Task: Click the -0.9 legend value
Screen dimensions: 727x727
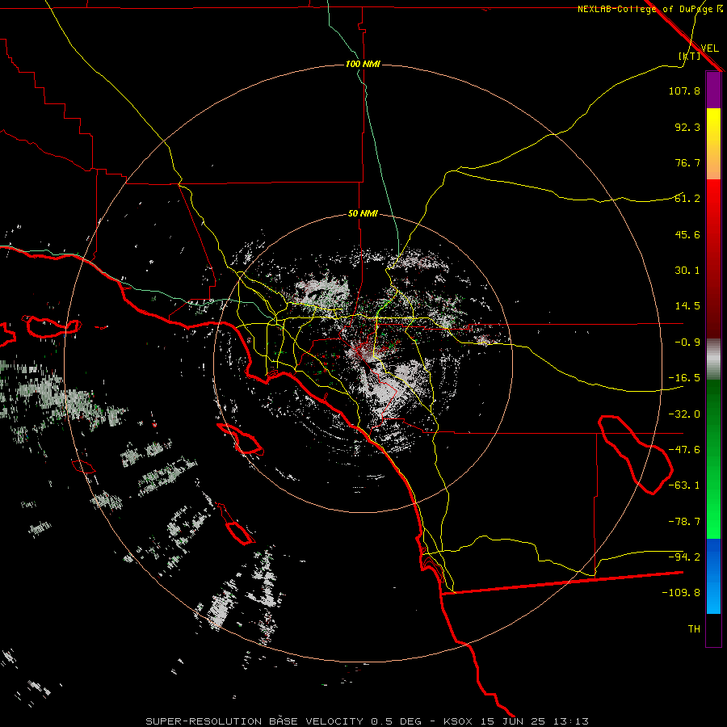Action: [x=687, y=342]
